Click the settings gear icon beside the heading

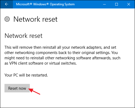7,19
